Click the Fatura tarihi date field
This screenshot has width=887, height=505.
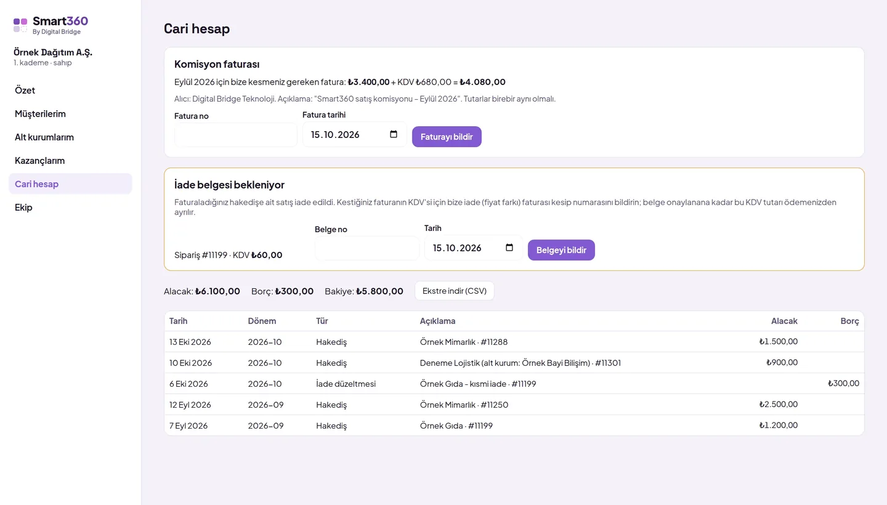pos(355,134)
